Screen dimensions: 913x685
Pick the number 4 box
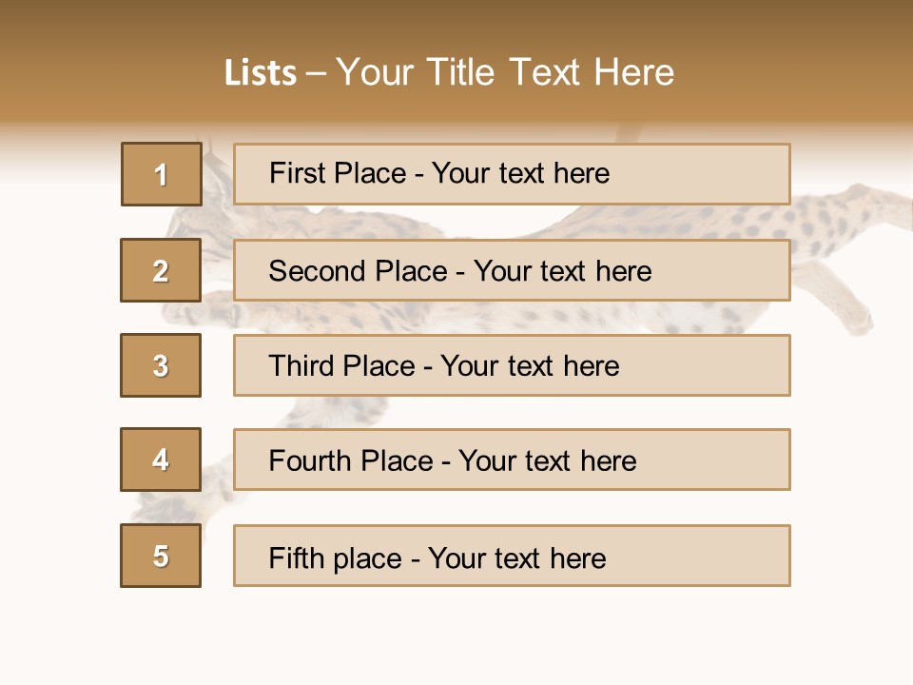[162, 460]
